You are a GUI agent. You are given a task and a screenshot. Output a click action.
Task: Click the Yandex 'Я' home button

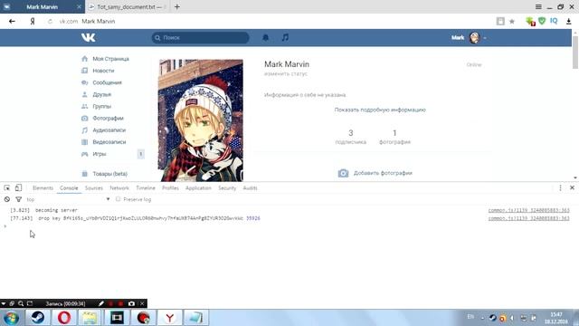point(33,22)
